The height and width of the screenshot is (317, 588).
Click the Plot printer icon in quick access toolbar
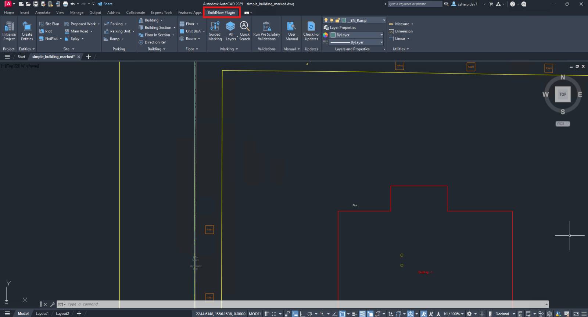(x=65, y=4)
